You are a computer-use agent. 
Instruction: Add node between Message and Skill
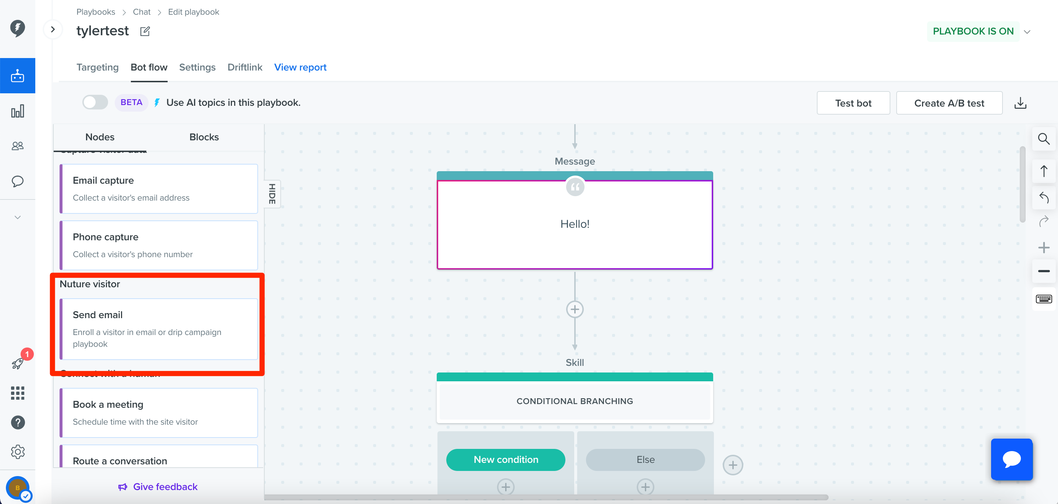tap(575, 309)
